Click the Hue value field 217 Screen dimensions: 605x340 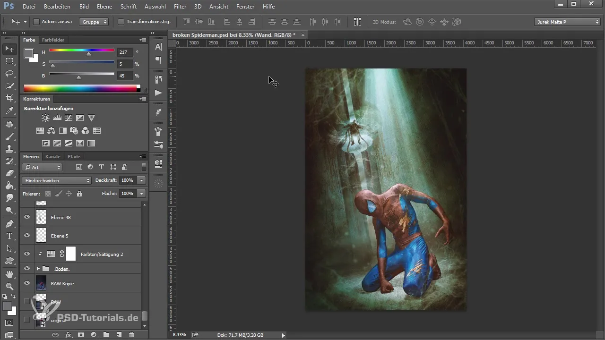coord(125,52)
